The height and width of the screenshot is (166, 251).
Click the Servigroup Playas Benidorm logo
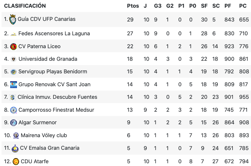(13, 72)
